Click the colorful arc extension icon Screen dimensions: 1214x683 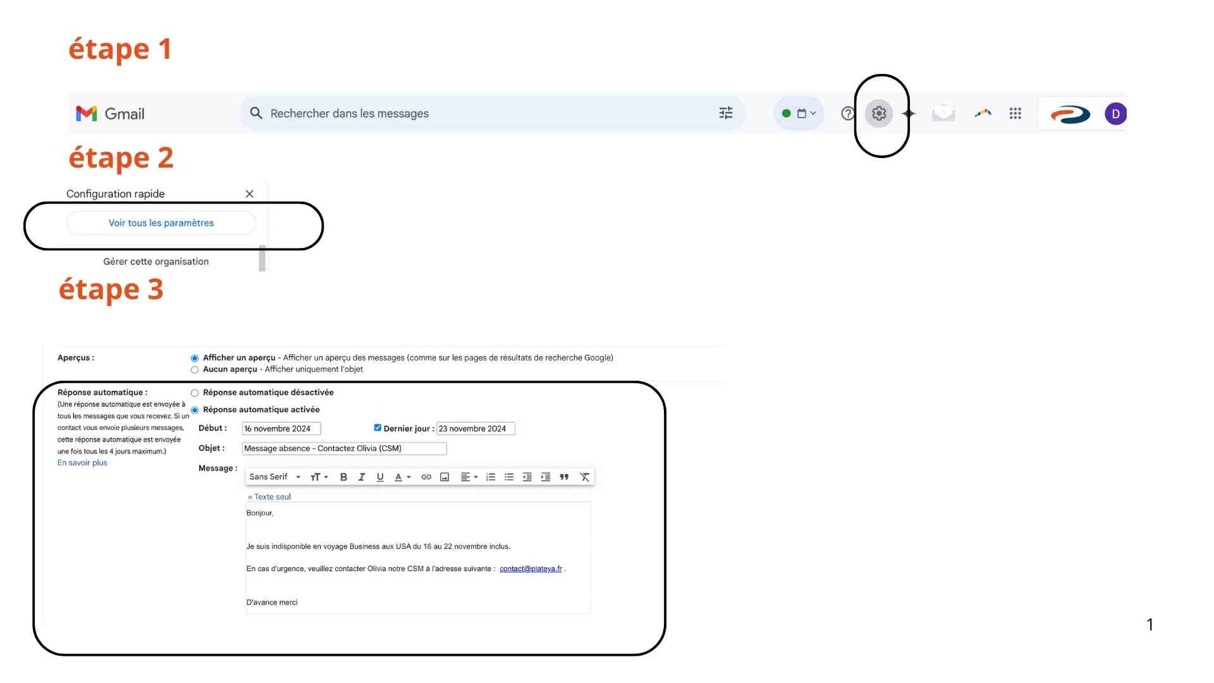(983, 113)
